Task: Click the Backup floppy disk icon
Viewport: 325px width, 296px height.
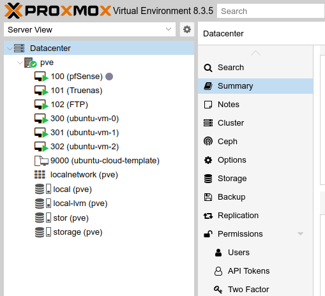Action: tap(208, 197)
